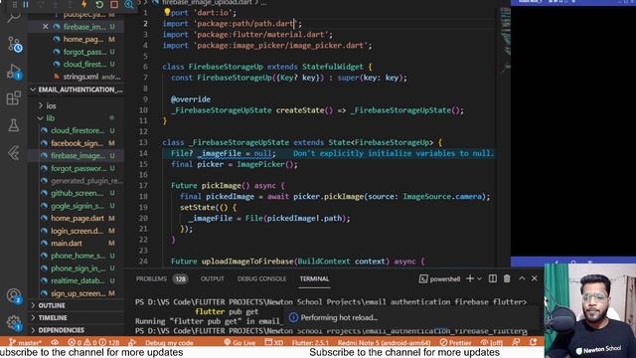636x358 pixels.
Task: Open cloud_firest... in open editors list
Action: pos(77,64)
